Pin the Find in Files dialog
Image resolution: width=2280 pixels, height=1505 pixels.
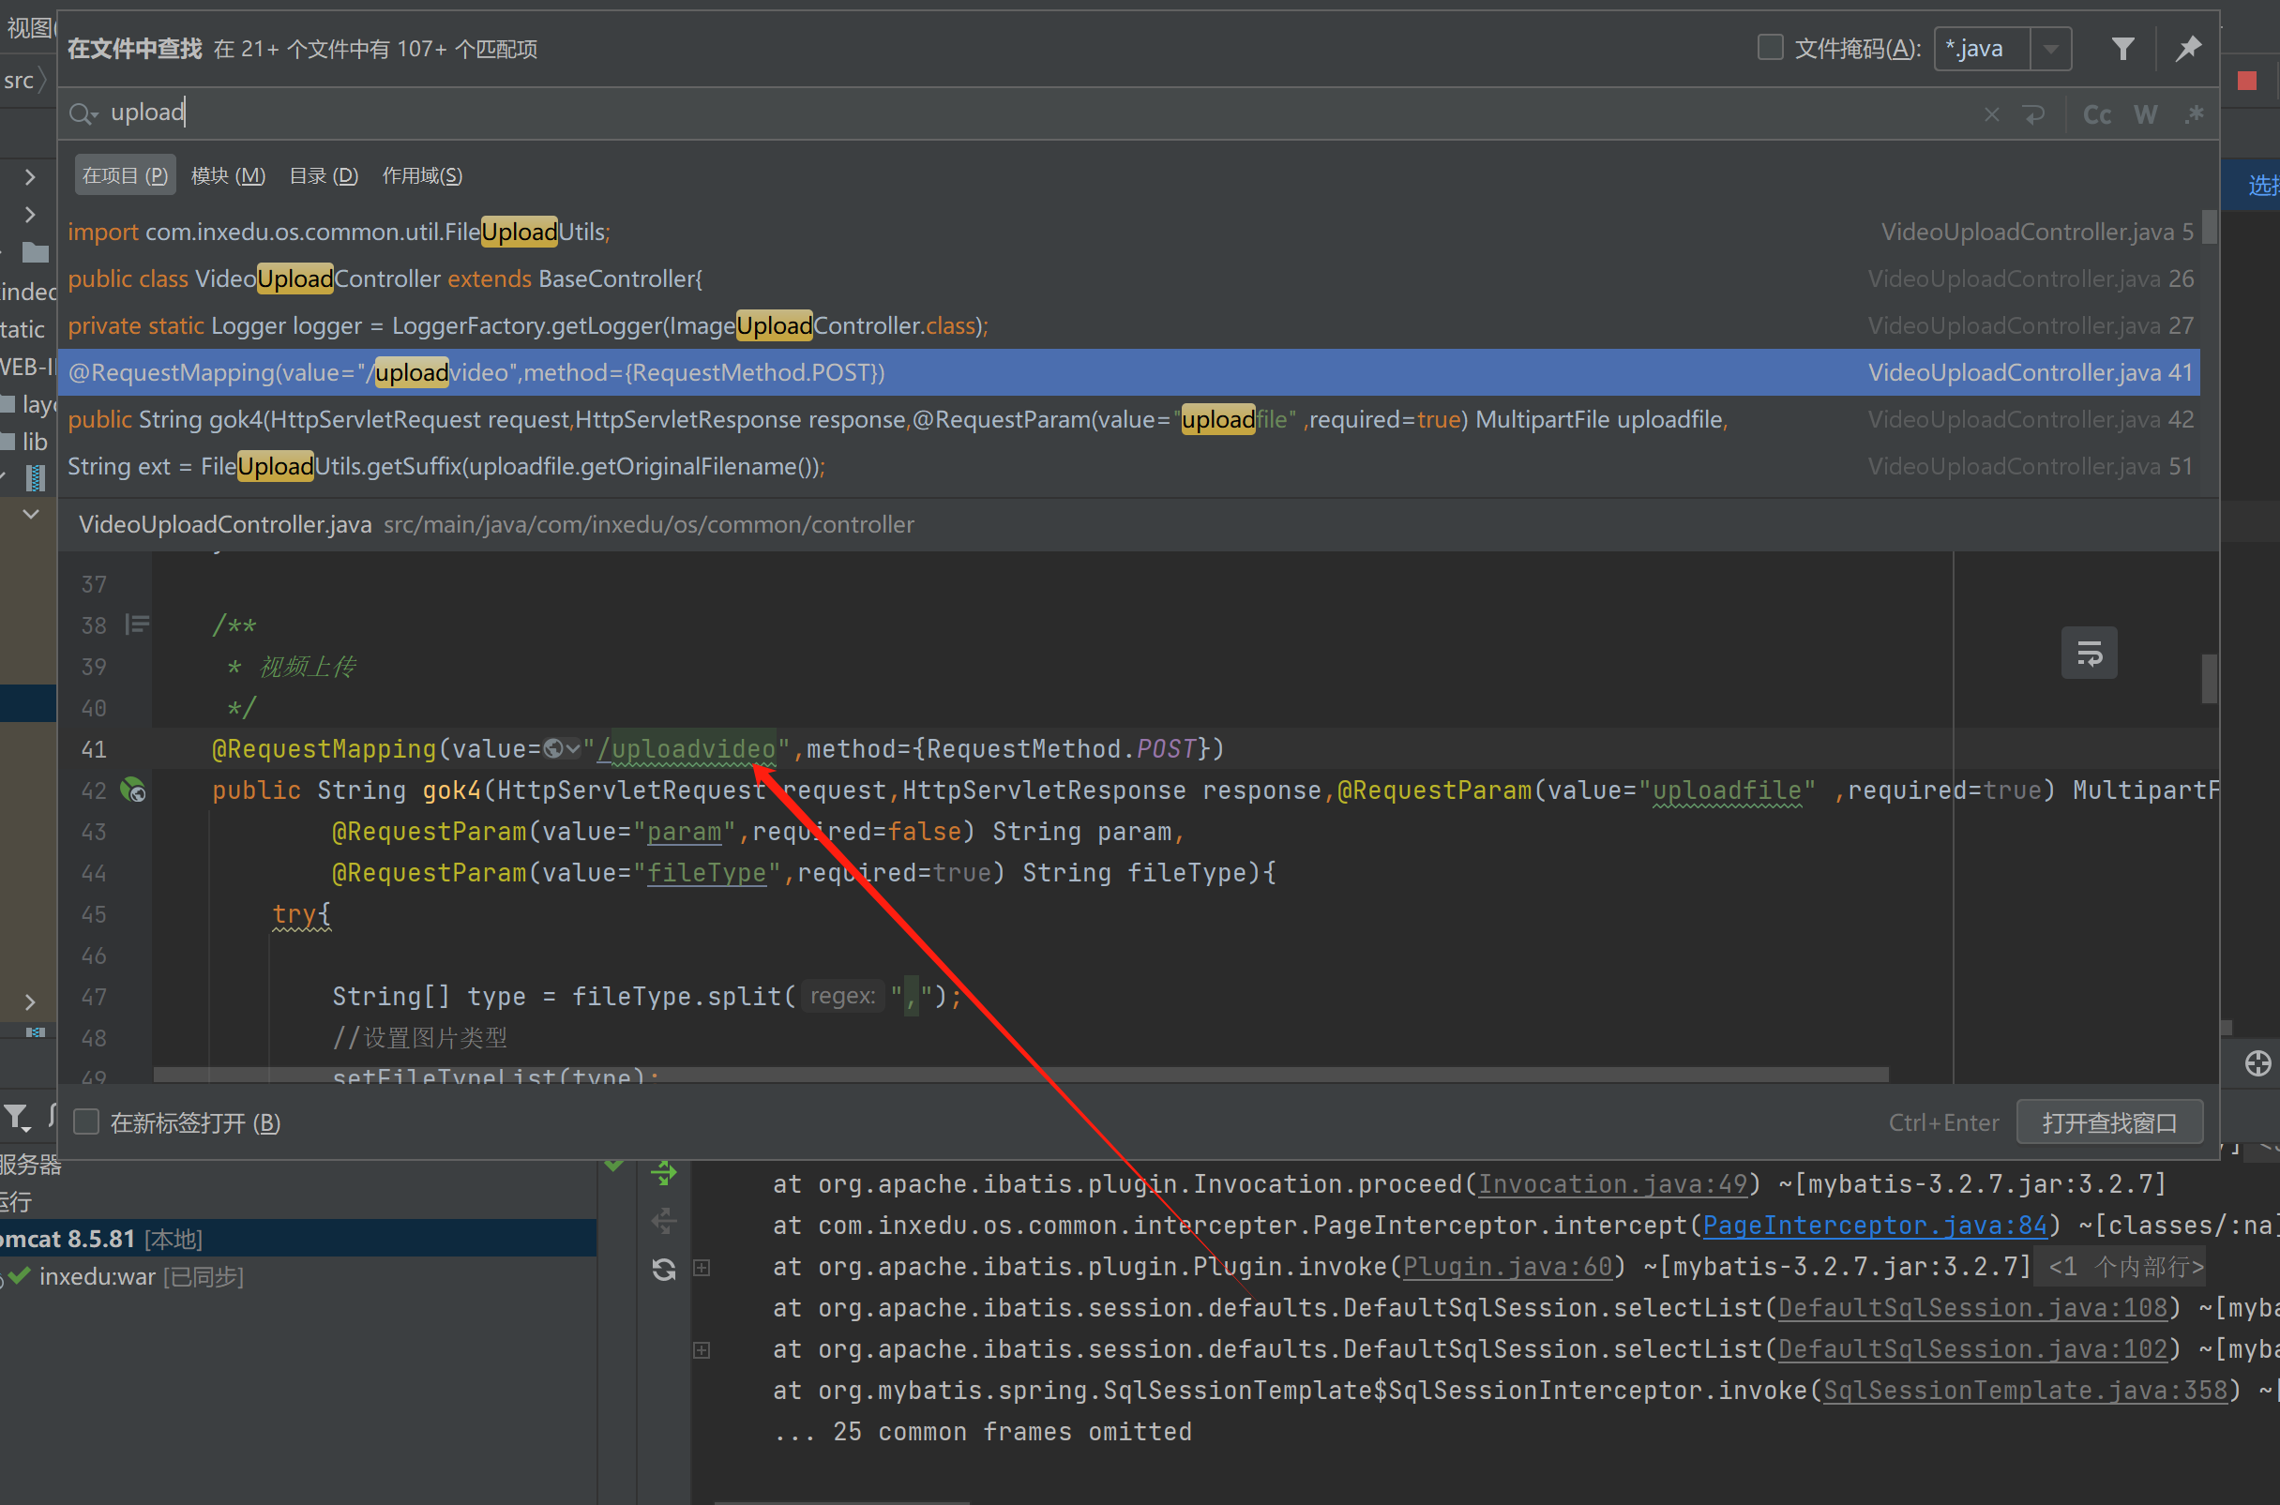2188,48
